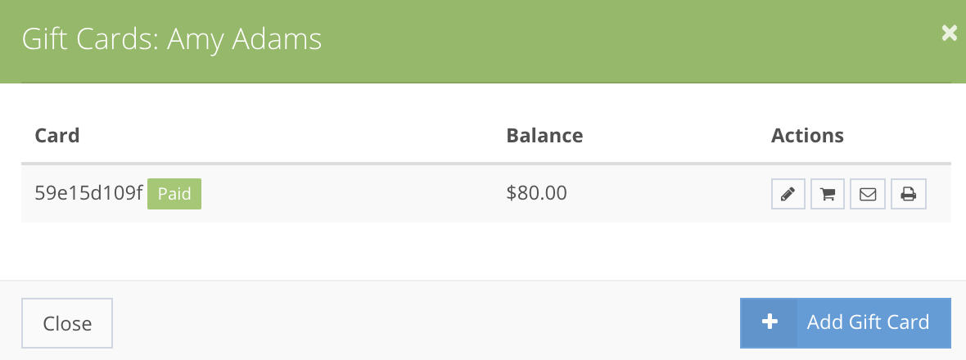Click the $80.00 balance value

536,193
